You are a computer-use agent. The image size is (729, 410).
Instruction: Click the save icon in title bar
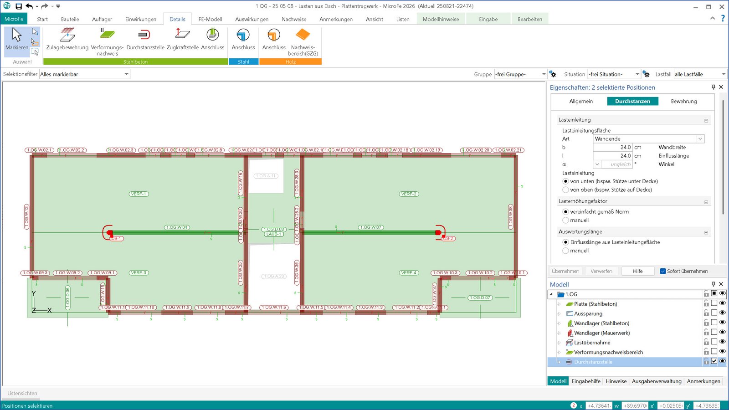[19, 6]
